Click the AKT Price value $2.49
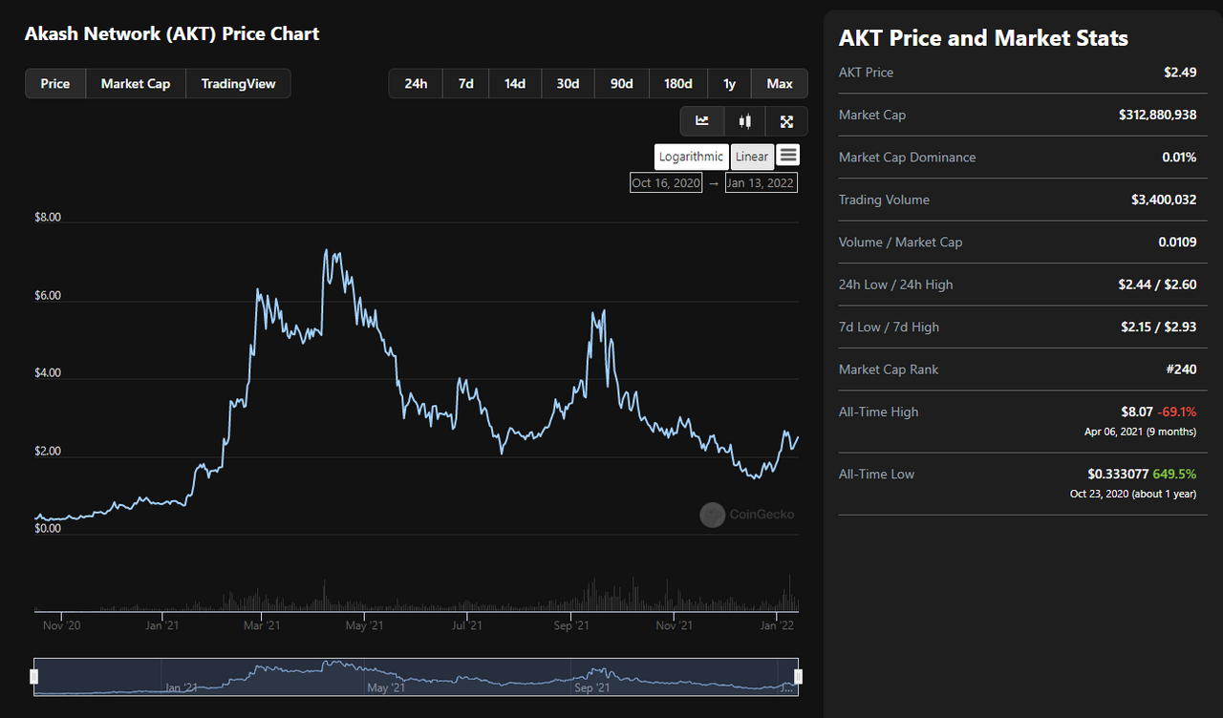This screenshot has height=718, width=1223. 1180,73
